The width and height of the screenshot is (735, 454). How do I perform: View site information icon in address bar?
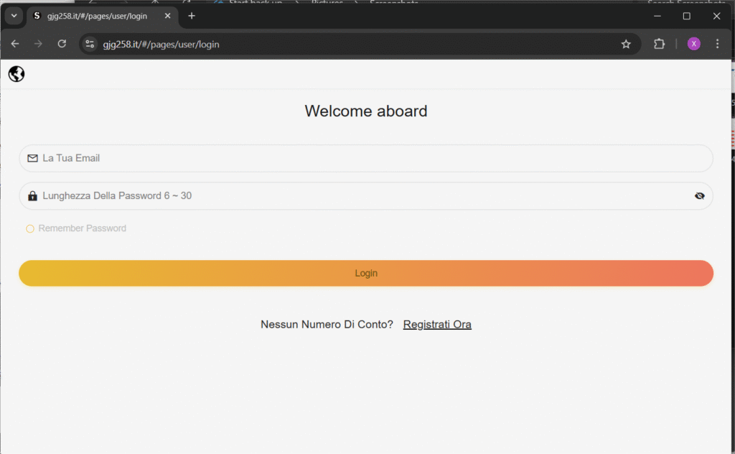(x=90, y=45)
